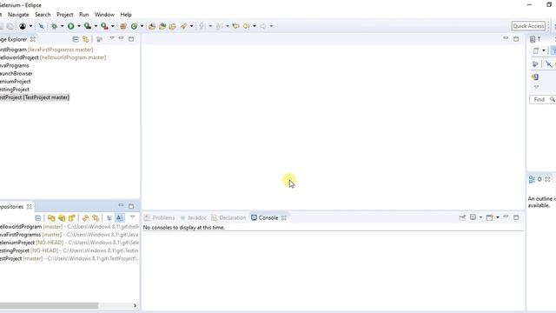Select TestingProjcet [NO-HEAD] repository row
The height and width of the screenshot is (313, 556).
click(69, 250)
